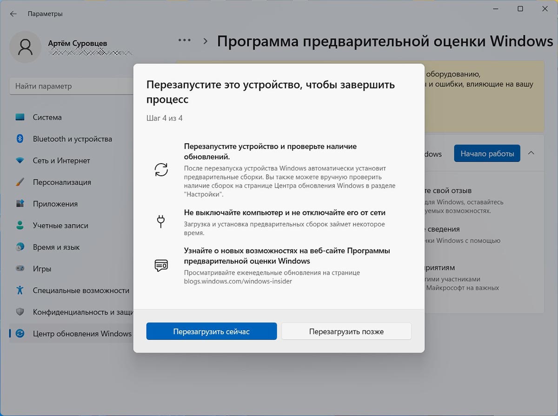Click Не выключайте компьютер heading
Screen dimensions: 558x416
click(x=285, y=212)
